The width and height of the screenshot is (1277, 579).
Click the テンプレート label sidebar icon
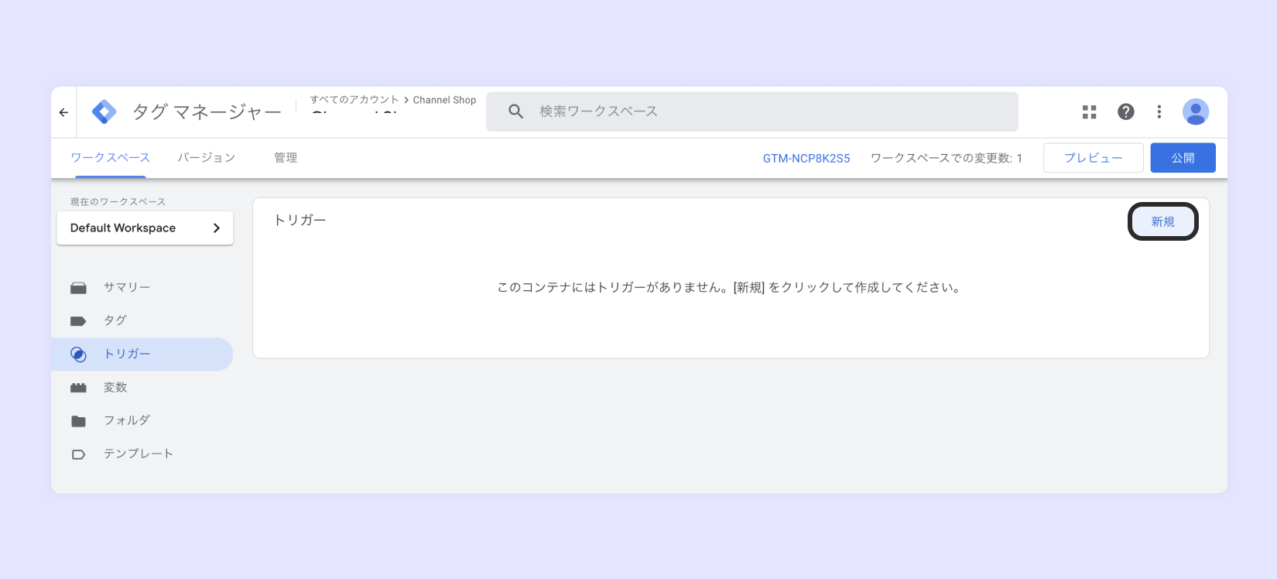click(x=78, y=454)
